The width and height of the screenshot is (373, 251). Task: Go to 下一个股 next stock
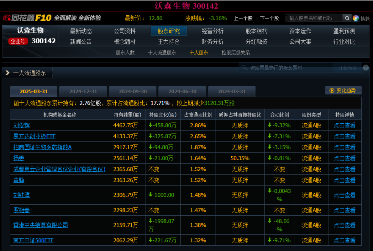point(269,18)
